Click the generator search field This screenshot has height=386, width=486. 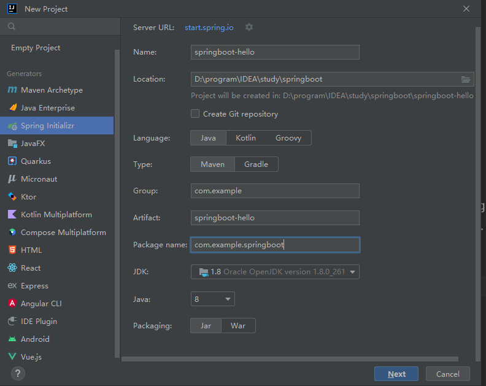(60, 26)
